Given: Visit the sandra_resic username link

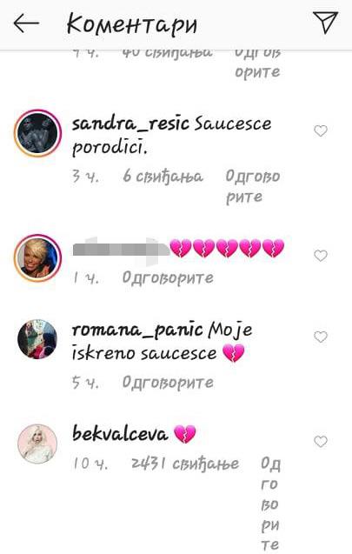Looking at the screenshot, I should coord(130,124).
